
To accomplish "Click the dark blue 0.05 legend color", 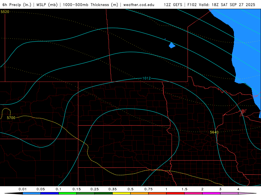I will coord(50,193).
